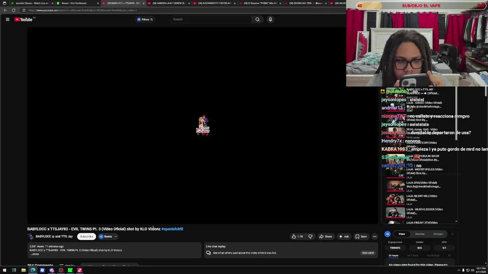Open the Windows Start button
Viewport: 488px width, 274px height.
point(5,270)
